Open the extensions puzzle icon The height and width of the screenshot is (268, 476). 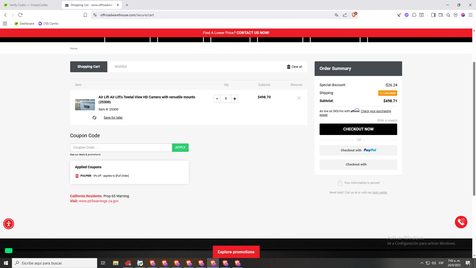click(414, 15)
